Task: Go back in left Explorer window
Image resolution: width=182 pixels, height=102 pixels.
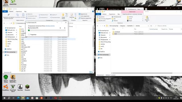Action: pos(4,23)
